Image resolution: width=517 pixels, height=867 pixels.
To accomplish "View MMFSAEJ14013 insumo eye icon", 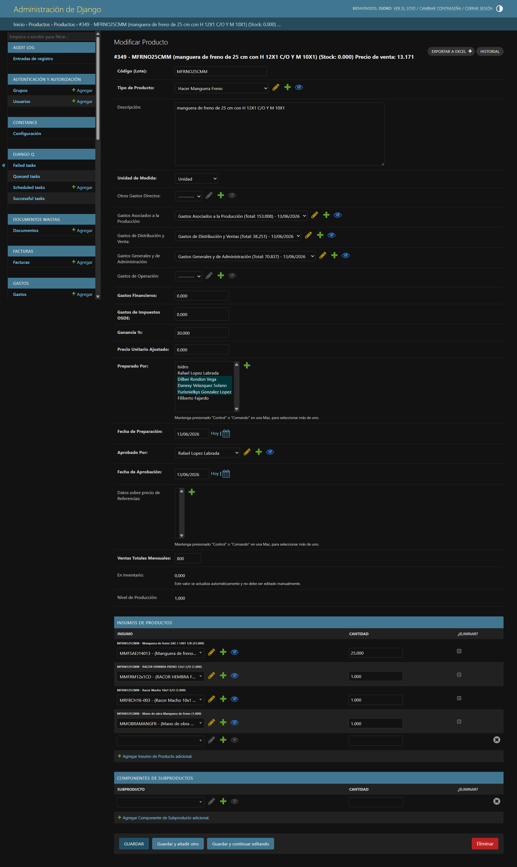I will (x=235, y=652).
